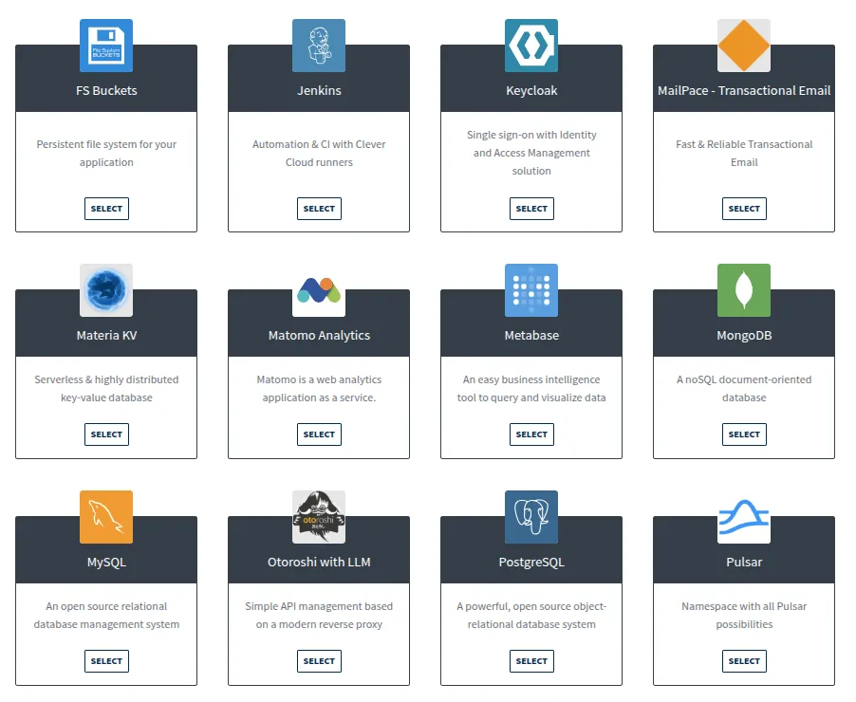The image size is (856, 702).
Task: Select the MongoDB add-on
Action: click(x=744, y=434)
